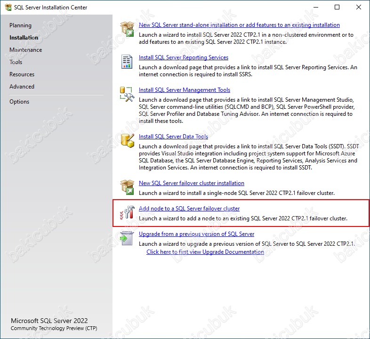Minimize the Installation Center window
The image size is (370, 339).
316,8
